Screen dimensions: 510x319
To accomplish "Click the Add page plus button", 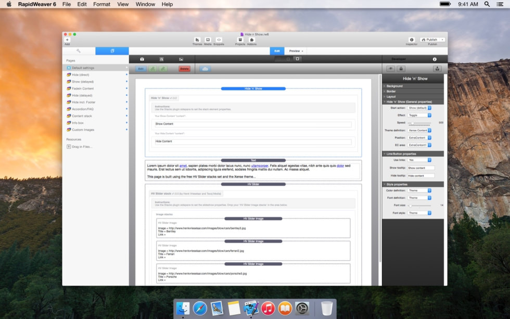I will pyautogui.click(x=67, y=40).
